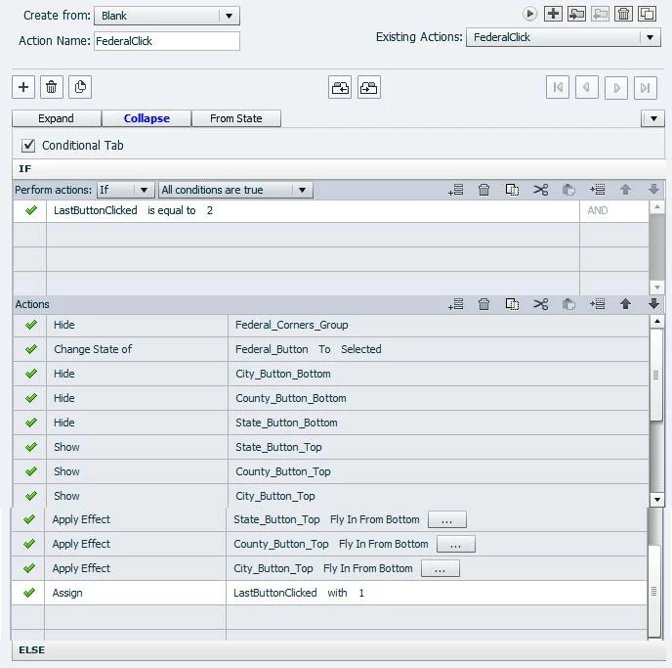Select the From State tab
This screenshot has width=672, height=668.
(236, 118)
